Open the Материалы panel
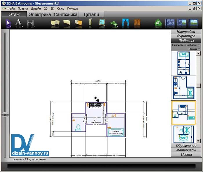The width and height of the screenshot is (203, 172). click(186, 150)
